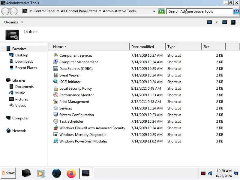Select the Task Scheduler clock icon
240x180 pixels.
pos(56,121)
